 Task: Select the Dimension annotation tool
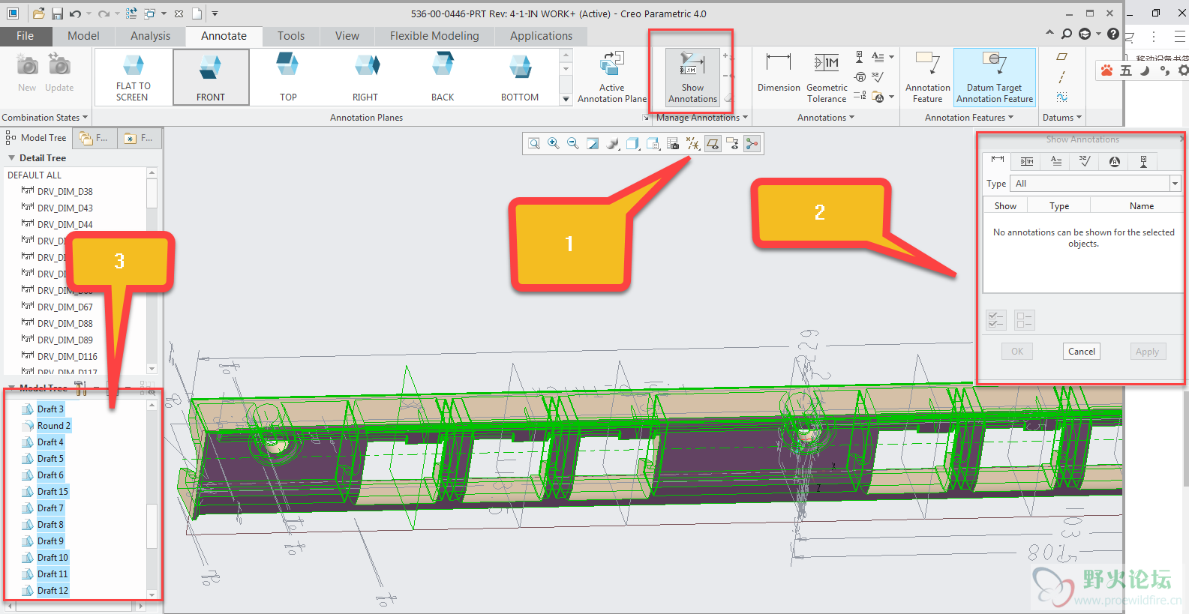[x=779, y=73]
